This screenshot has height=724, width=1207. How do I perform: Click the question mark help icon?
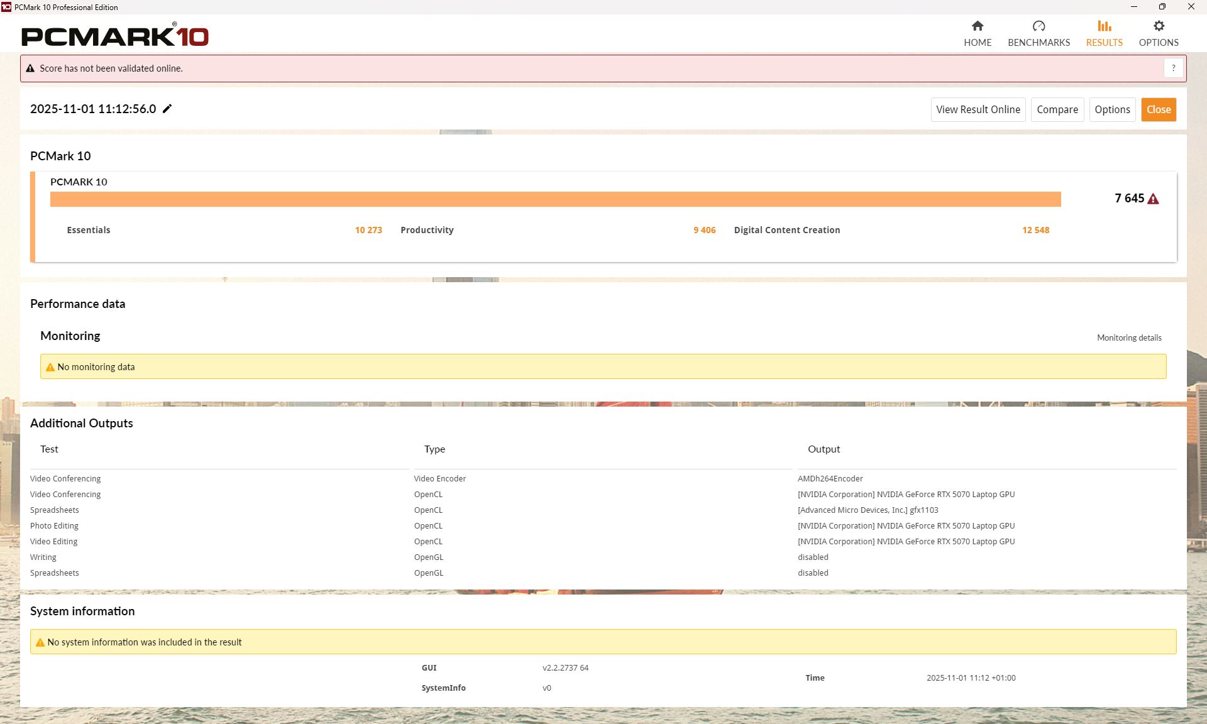click(1173, 68)
